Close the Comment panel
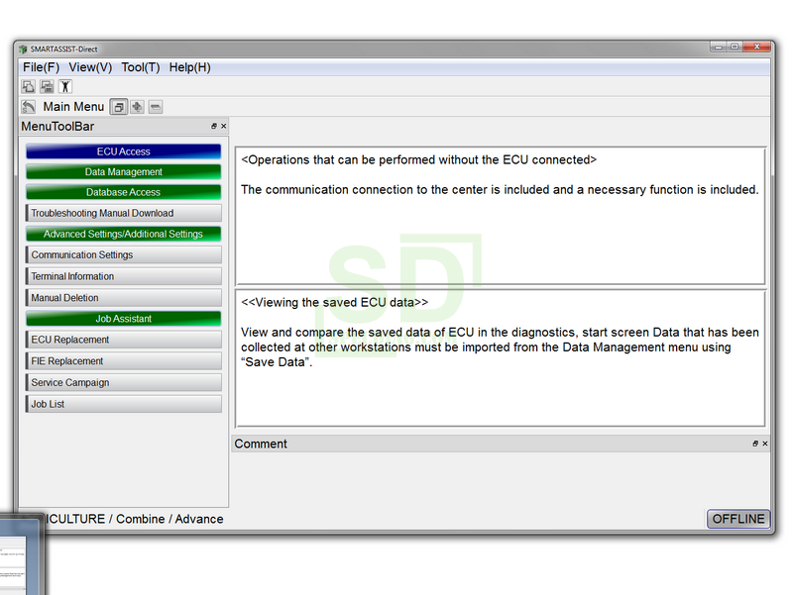 [764, 445]
